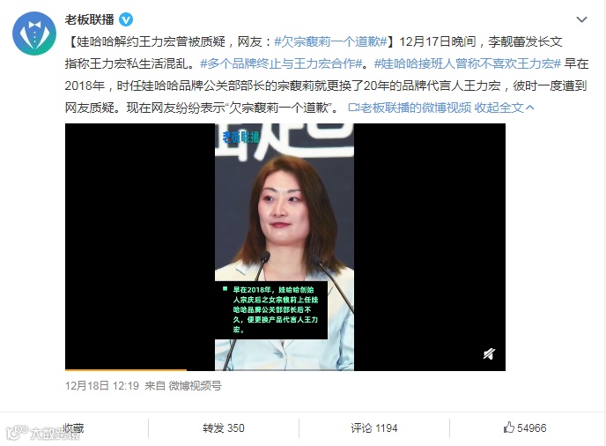This screenshot has height=446, width=606.
Task: Click the 老板联播 watermark in the video
Action: [240, 137]
